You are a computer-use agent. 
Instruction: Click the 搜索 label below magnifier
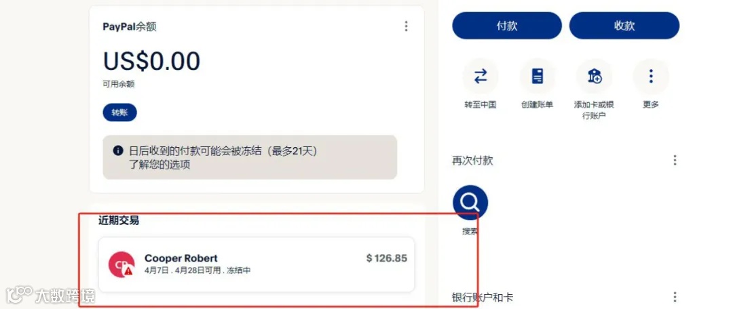470,231
